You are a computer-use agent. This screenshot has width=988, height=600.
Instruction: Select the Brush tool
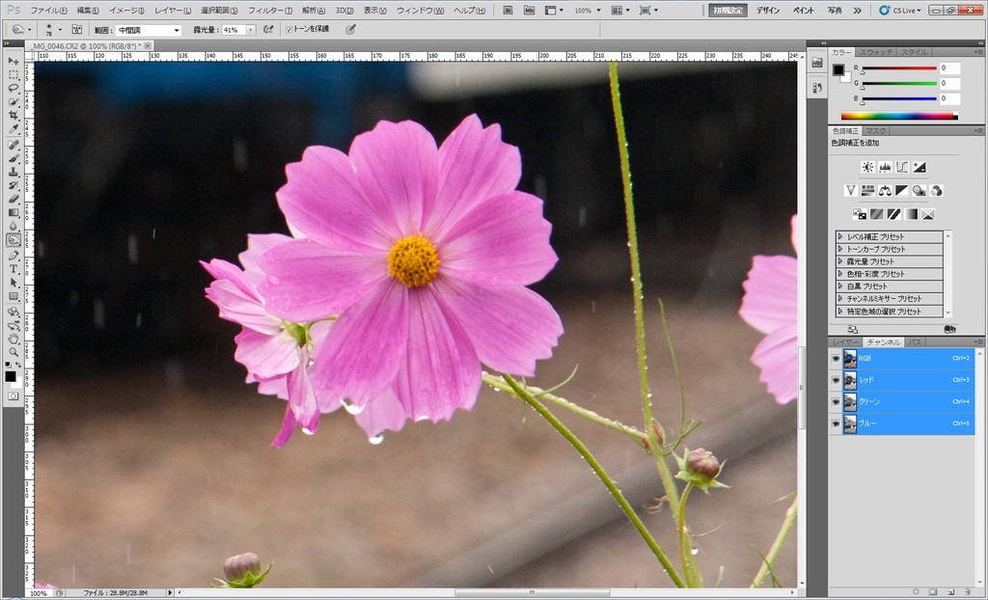(x=14, y=157)
